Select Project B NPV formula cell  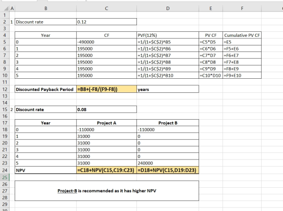click(x=168, y=170)
